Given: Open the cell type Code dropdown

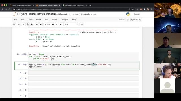Looking at the screenshot, I should tap(71, 24).
